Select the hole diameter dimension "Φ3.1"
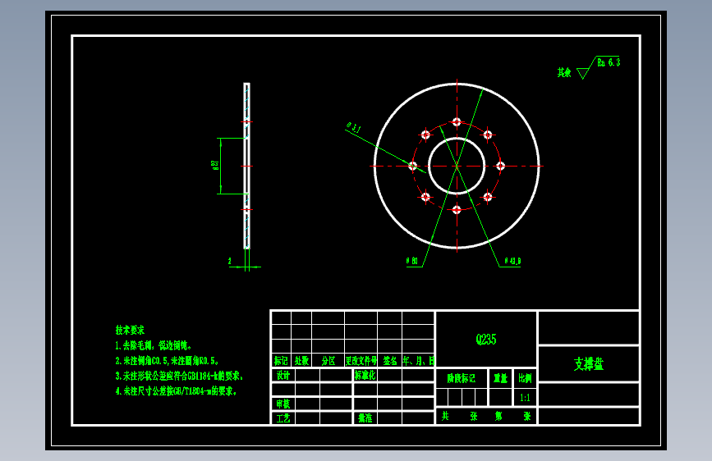 coord(353,127)
